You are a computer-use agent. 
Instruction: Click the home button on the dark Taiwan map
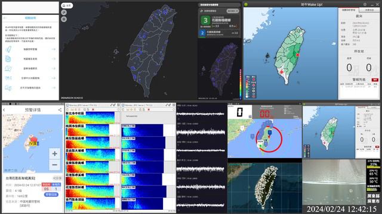66,5
